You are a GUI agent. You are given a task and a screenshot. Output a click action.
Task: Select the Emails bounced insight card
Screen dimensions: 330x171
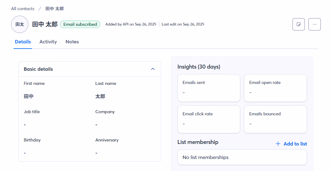275,119
